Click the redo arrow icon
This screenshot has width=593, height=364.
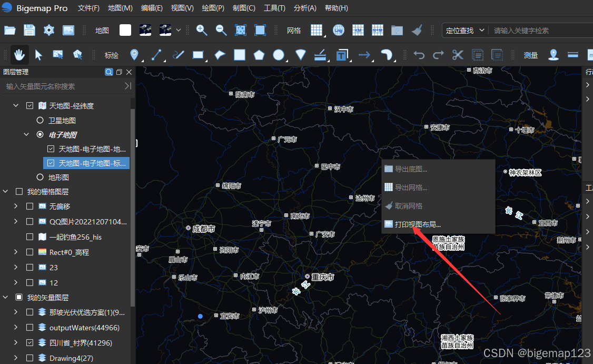438,55
